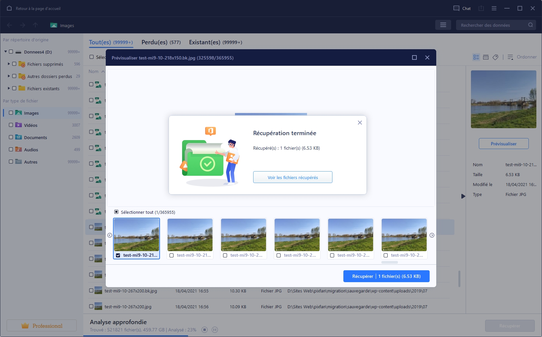This screenshot has height=337, width=542.
Task: Click the filter menu icon beside search
Action: click(443, 25)
